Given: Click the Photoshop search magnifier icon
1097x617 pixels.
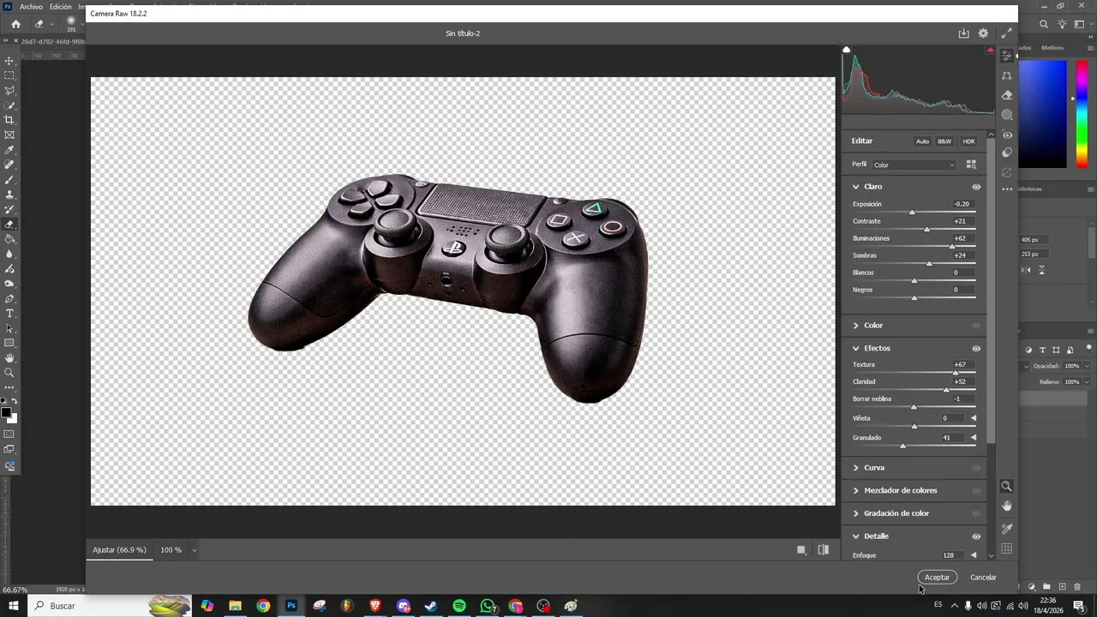Looking at the screenshot, I should (1043, 24).
